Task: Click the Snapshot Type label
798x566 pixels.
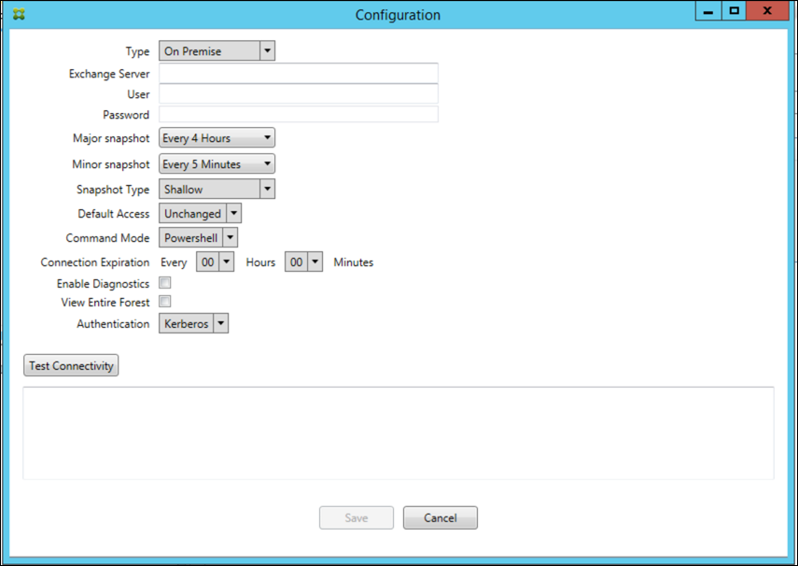Action: 113,190
